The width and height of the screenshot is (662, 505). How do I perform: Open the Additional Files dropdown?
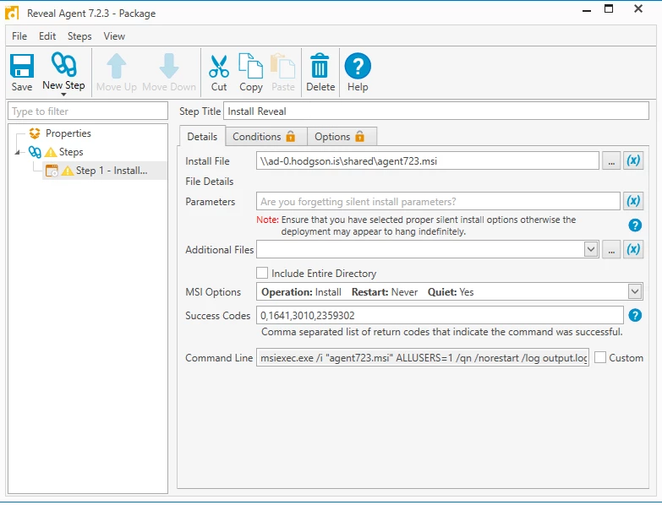click(591, 249)
